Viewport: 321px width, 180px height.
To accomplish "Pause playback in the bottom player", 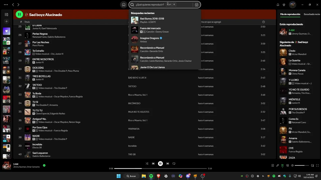I will click(160, 163).
